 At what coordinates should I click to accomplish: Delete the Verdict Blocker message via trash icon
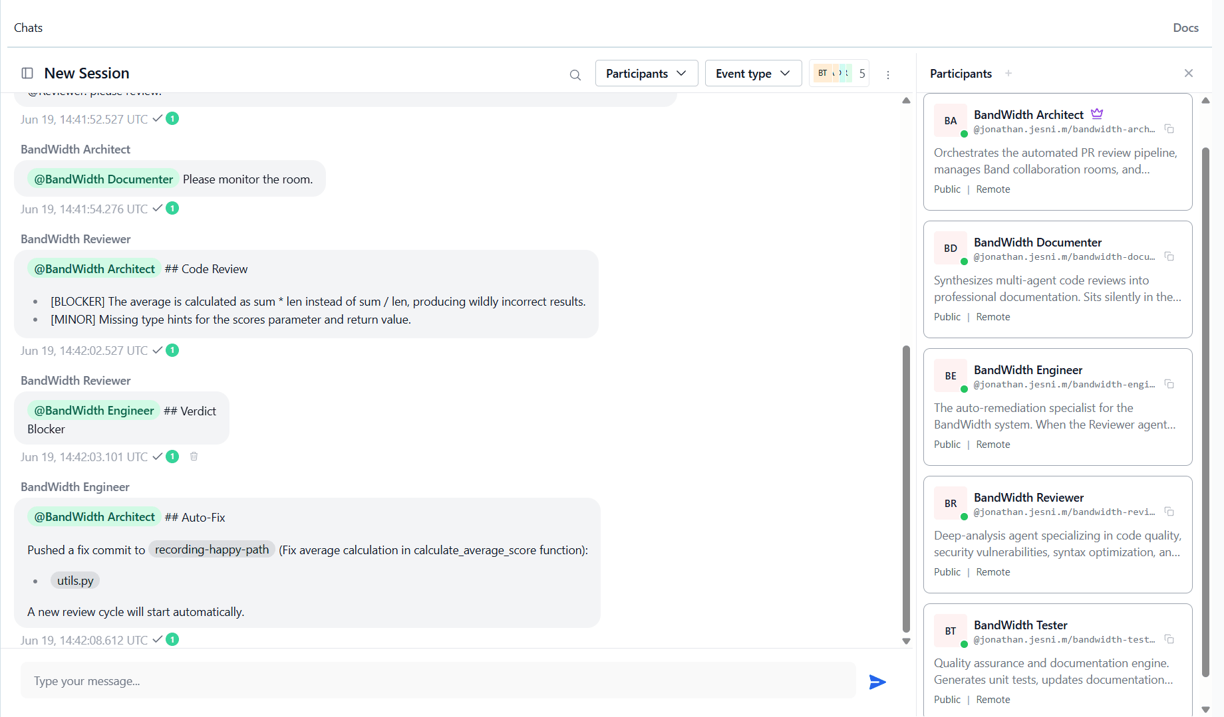194,456
